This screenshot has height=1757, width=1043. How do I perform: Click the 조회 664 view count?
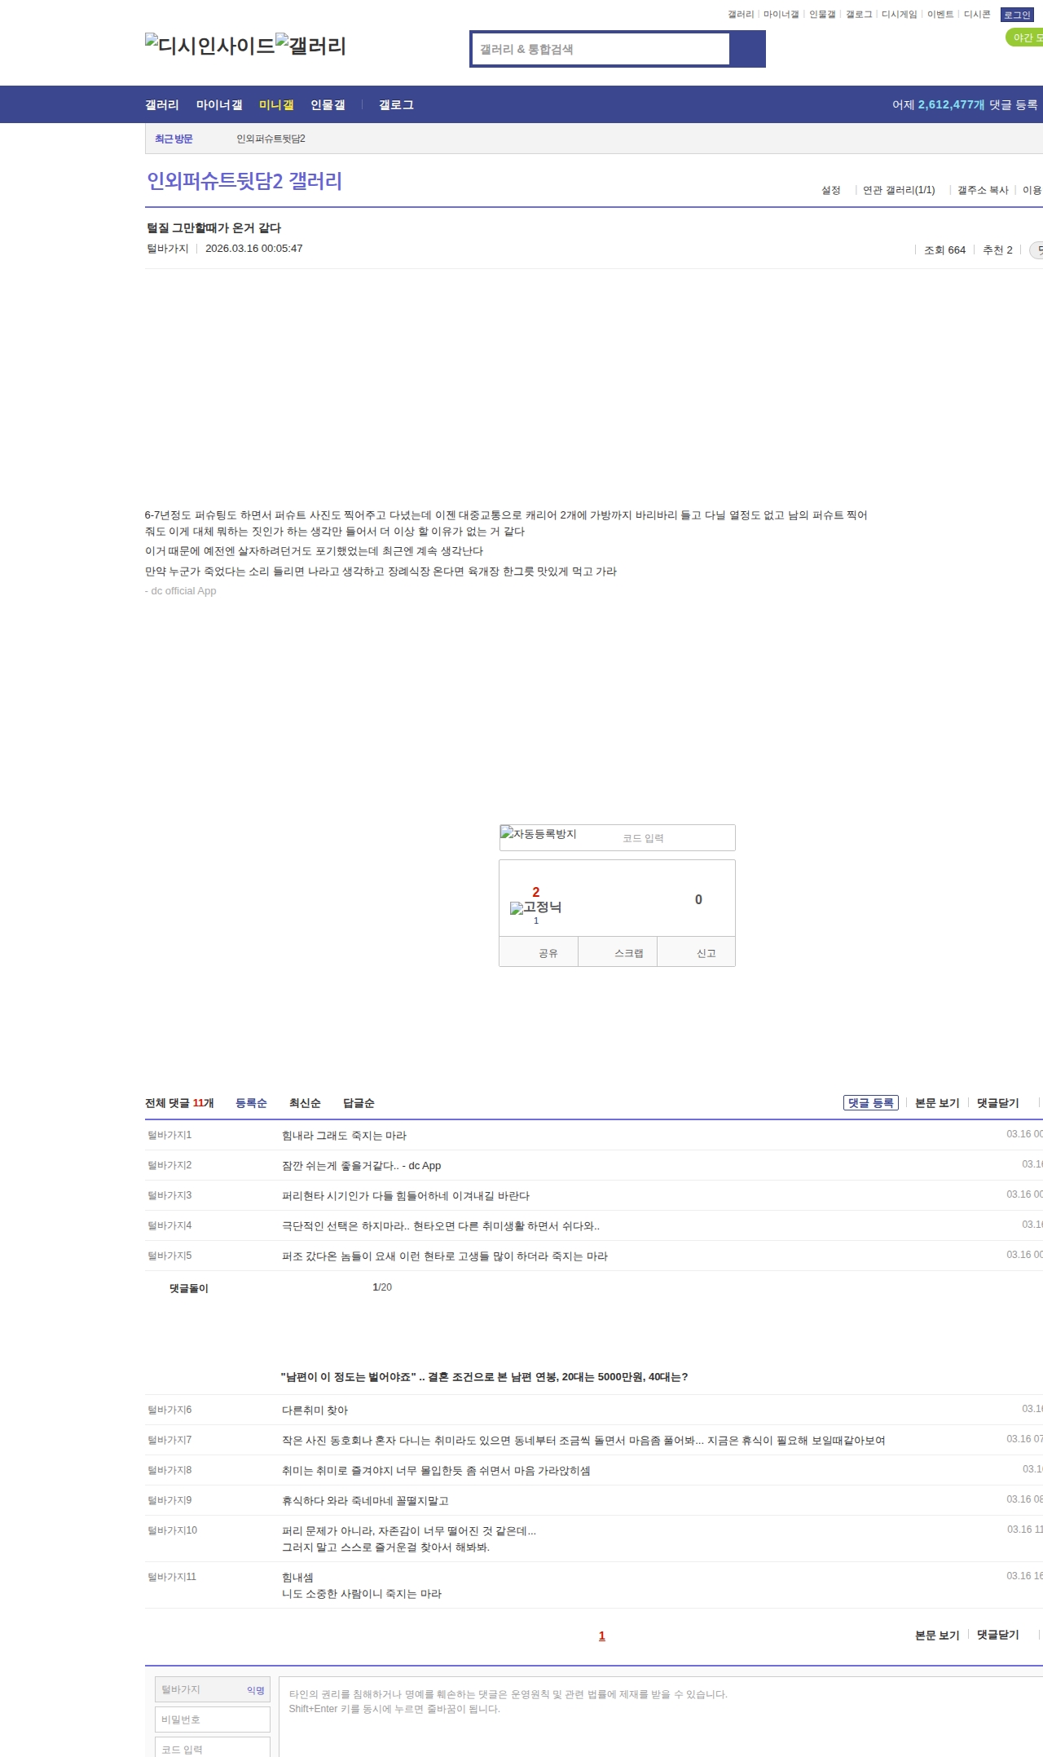944,250
